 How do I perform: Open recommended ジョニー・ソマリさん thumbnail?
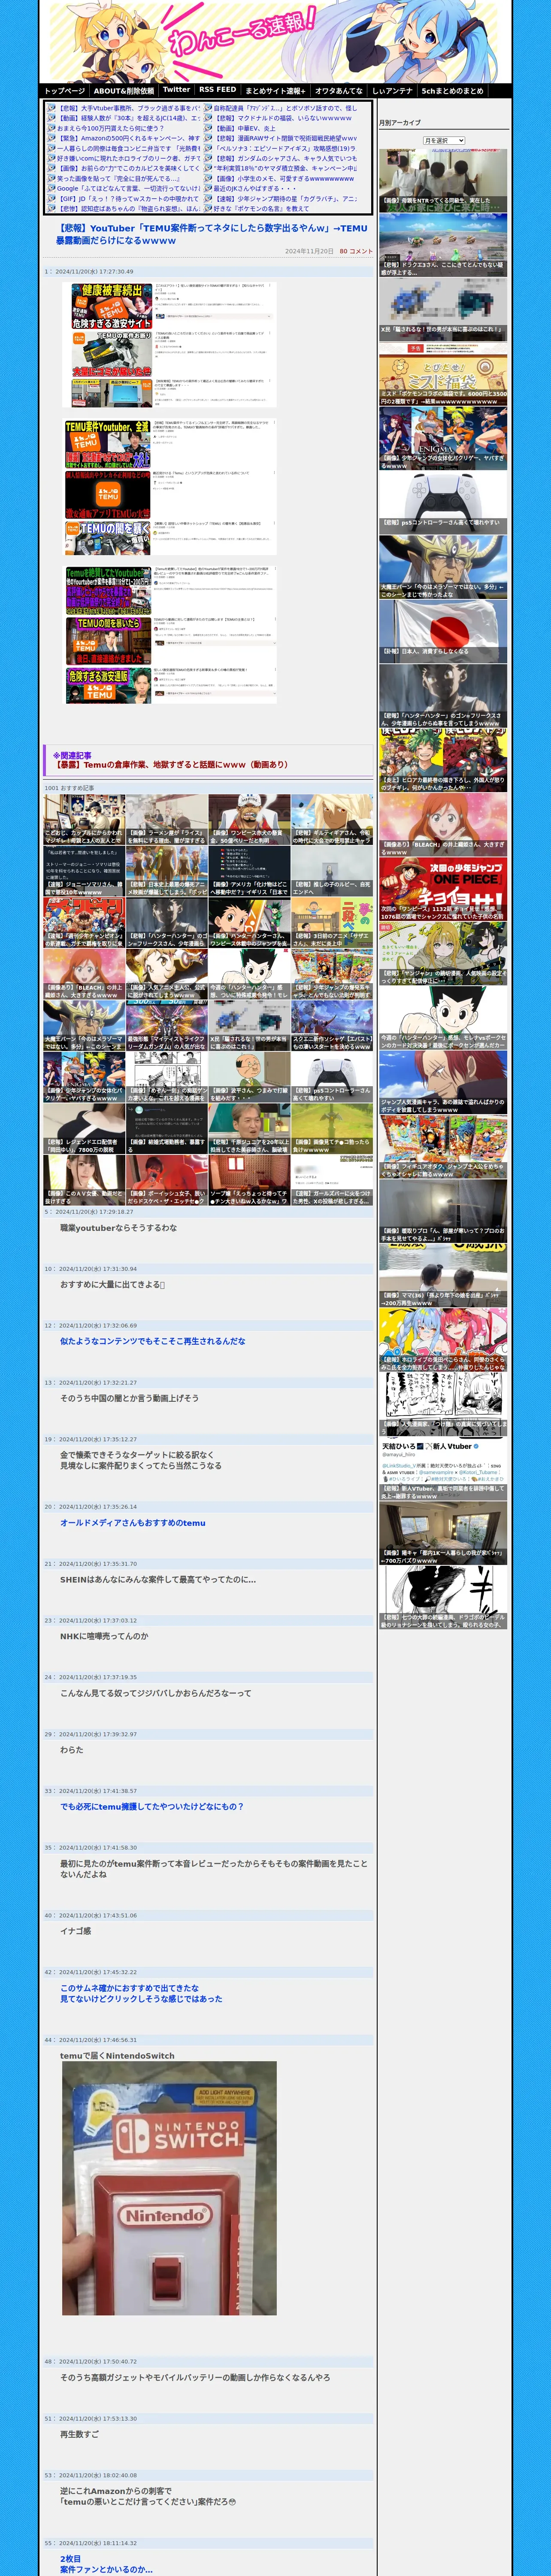click(85, 871)
